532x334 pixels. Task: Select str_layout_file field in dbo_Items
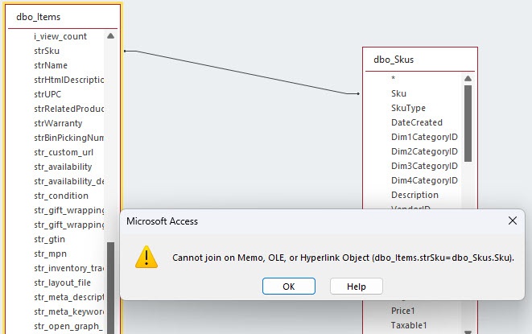click(63, 282)
